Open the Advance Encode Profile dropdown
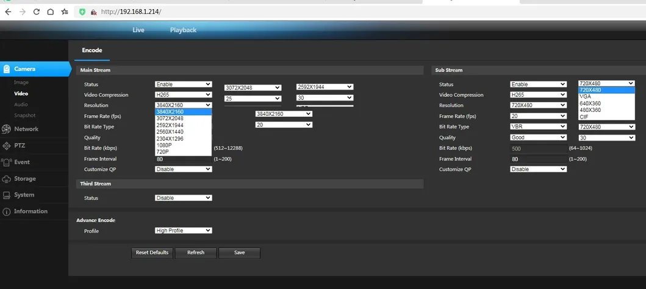 coord(184,231)
